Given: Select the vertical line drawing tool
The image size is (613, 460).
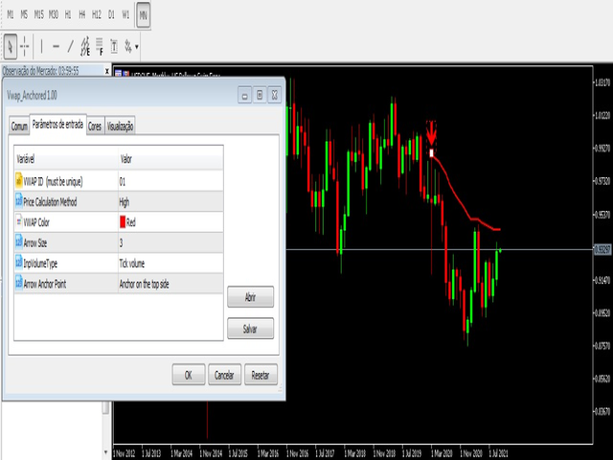Looking at the screenshot, I should [x=41, y=47].
